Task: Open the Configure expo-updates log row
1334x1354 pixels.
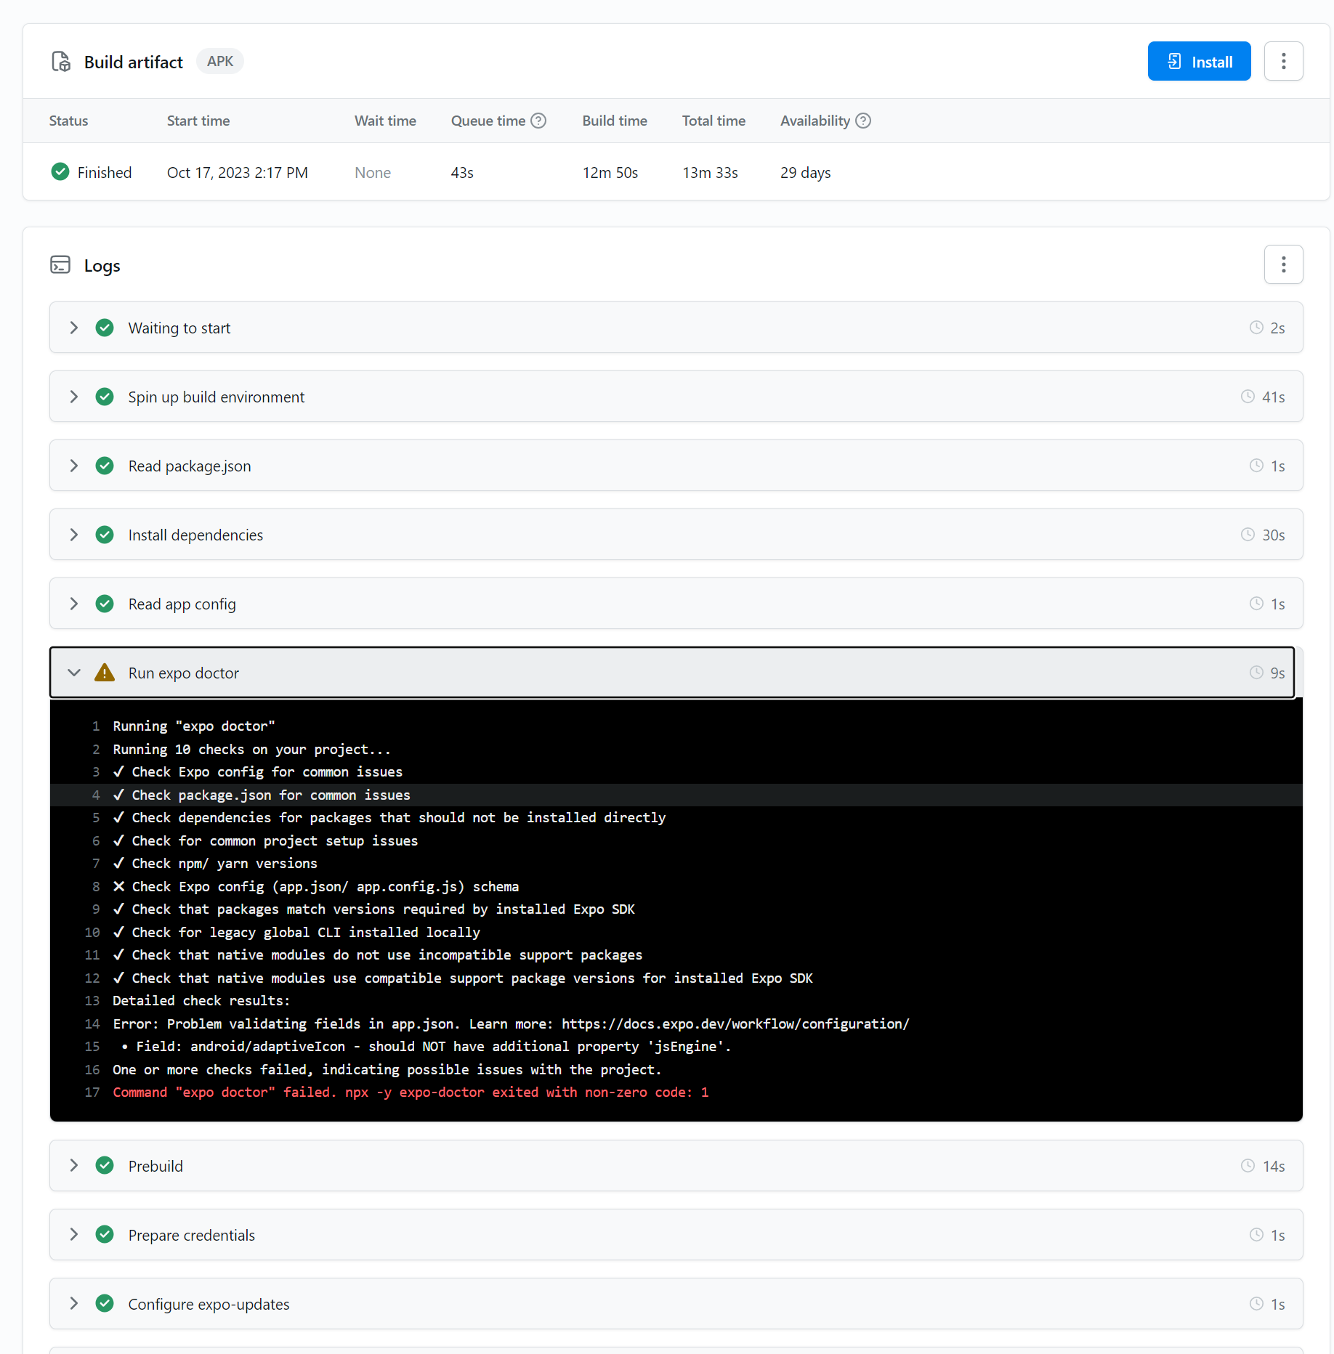Action: [676, 1304]
